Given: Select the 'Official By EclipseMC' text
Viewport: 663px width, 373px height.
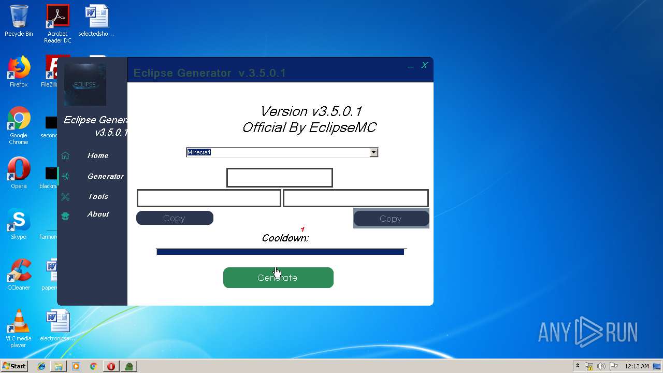Looking at the screenshot, I should coord(309,127).
